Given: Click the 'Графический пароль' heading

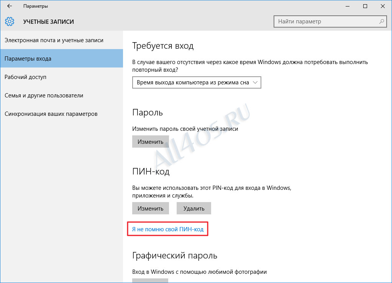Looking at the screenshot, I should click(x=174, y=255).
